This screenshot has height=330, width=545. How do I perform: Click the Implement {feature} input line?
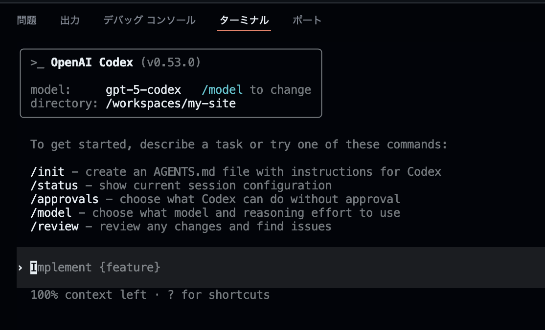95,267
